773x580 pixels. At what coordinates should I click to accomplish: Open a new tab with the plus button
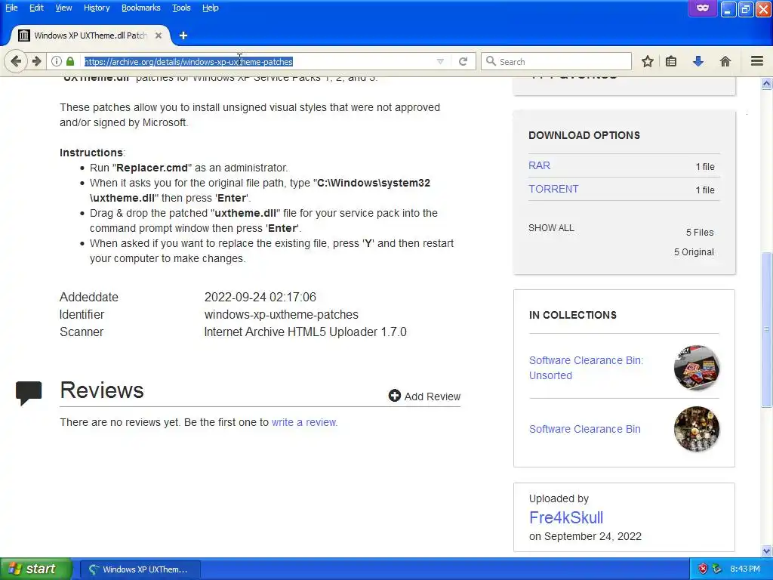(x=183, y=35)
